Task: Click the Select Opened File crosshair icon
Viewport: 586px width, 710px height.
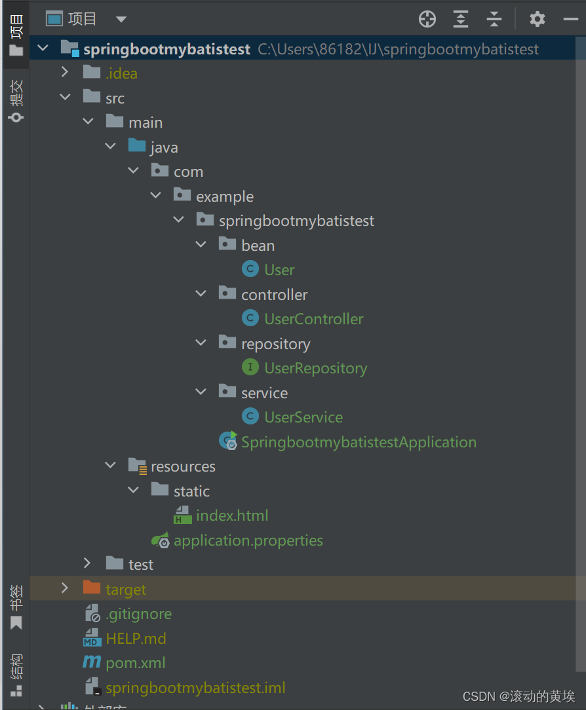Action: point(427,19)
